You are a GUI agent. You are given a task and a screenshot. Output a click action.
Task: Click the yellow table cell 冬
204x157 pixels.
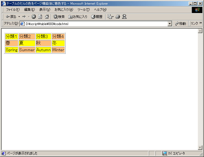58,43
